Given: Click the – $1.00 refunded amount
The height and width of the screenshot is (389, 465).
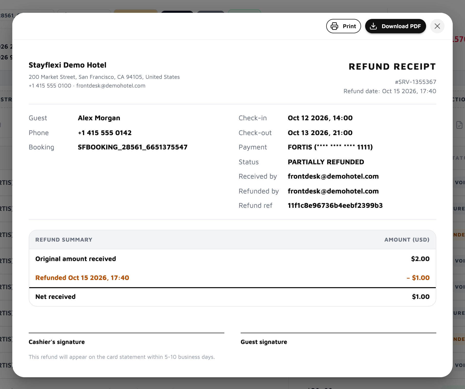Looking at the screenshot, I should click(418, 278).
